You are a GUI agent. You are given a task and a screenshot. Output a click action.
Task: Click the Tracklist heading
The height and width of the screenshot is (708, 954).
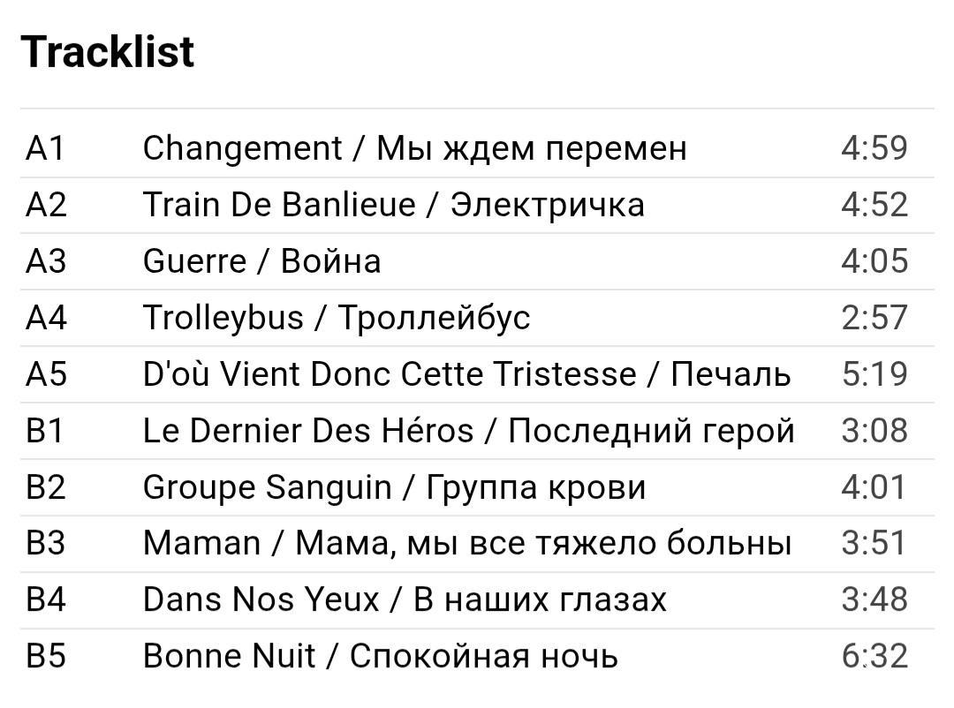(x=107, y=52)
